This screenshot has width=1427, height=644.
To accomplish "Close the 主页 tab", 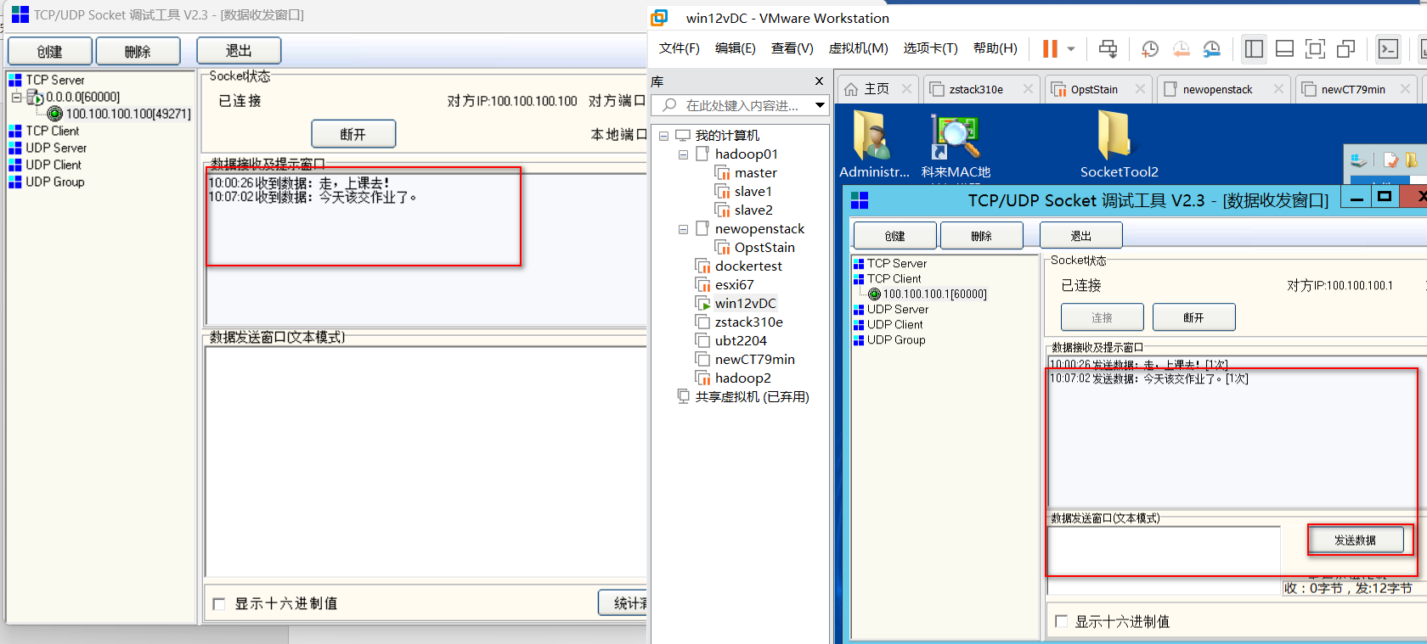I will (906, 89).
